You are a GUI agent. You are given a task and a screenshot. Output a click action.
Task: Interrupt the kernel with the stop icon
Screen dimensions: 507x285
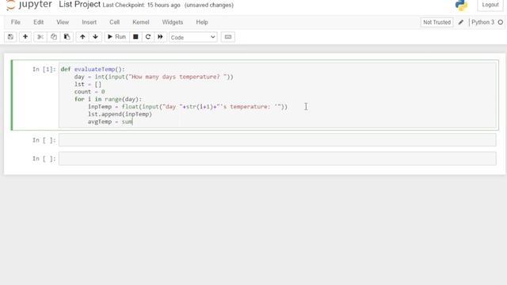point(135,37)
